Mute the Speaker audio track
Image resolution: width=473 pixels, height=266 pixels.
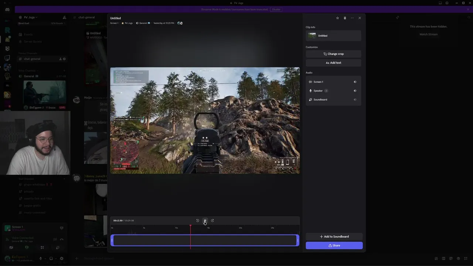[x=355, y=91]
